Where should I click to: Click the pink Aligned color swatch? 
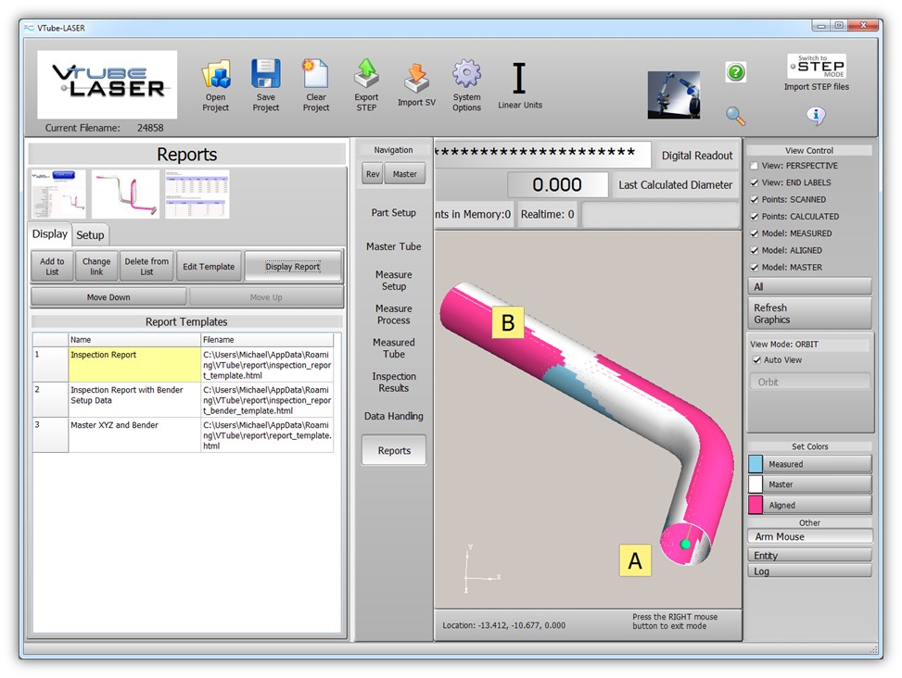tap(756, 505)
